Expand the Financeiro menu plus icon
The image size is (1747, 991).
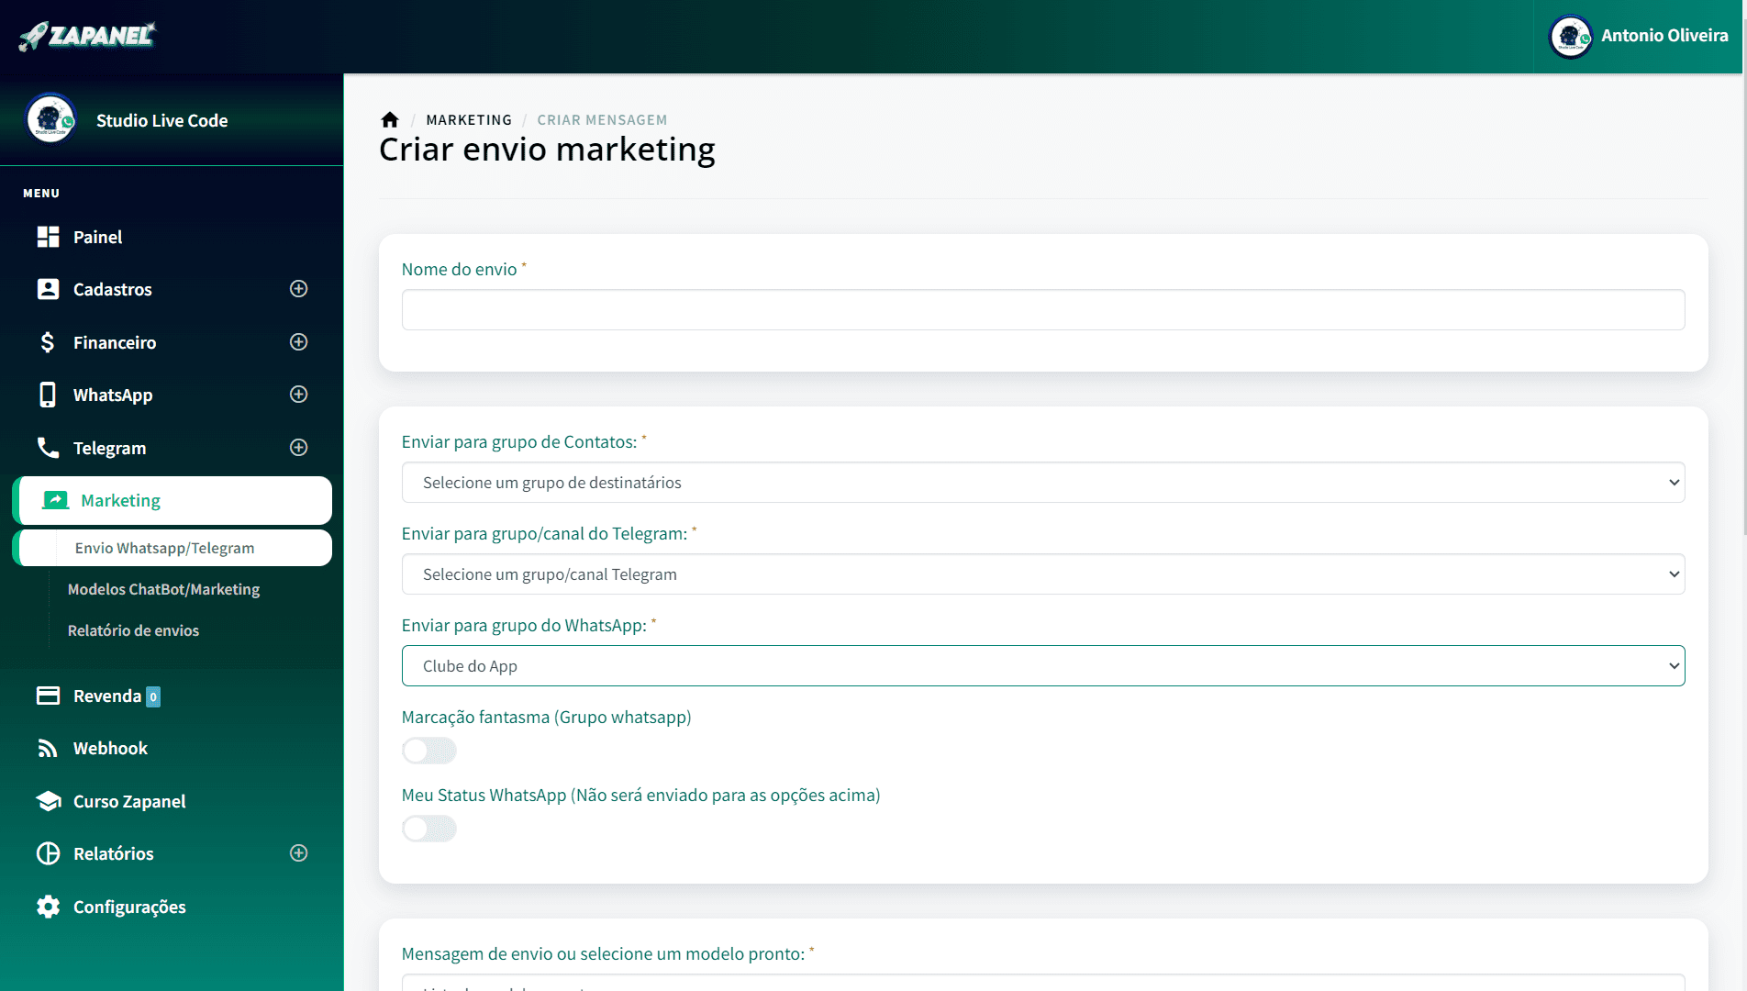click(x=298, y=342)
